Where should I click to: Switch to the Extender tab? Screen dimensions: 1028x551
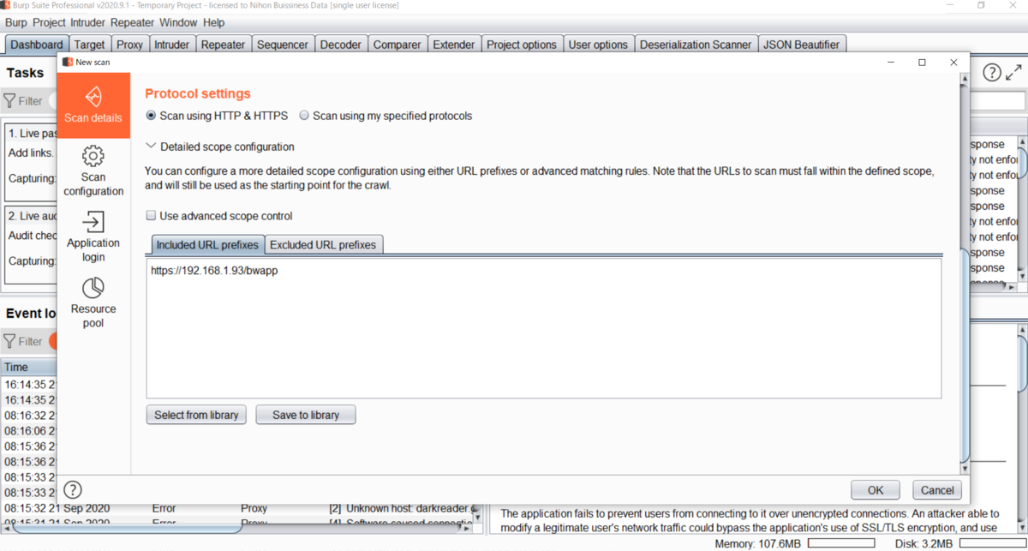[x=454, y=45]
